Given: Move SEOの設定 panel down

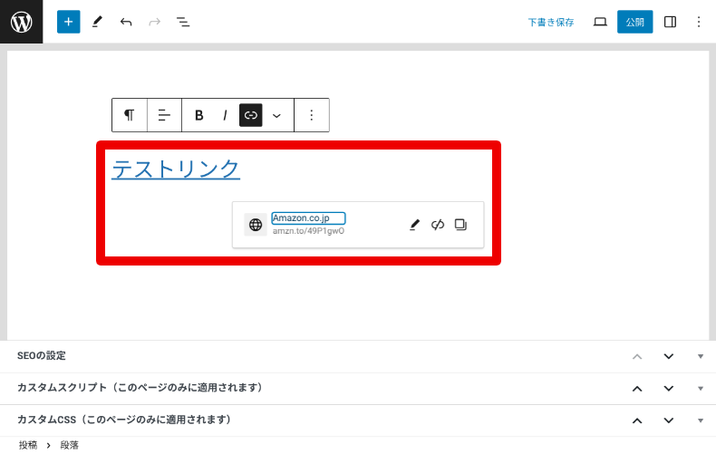Looking at the screenshot, I should click(x=669, y=356).
